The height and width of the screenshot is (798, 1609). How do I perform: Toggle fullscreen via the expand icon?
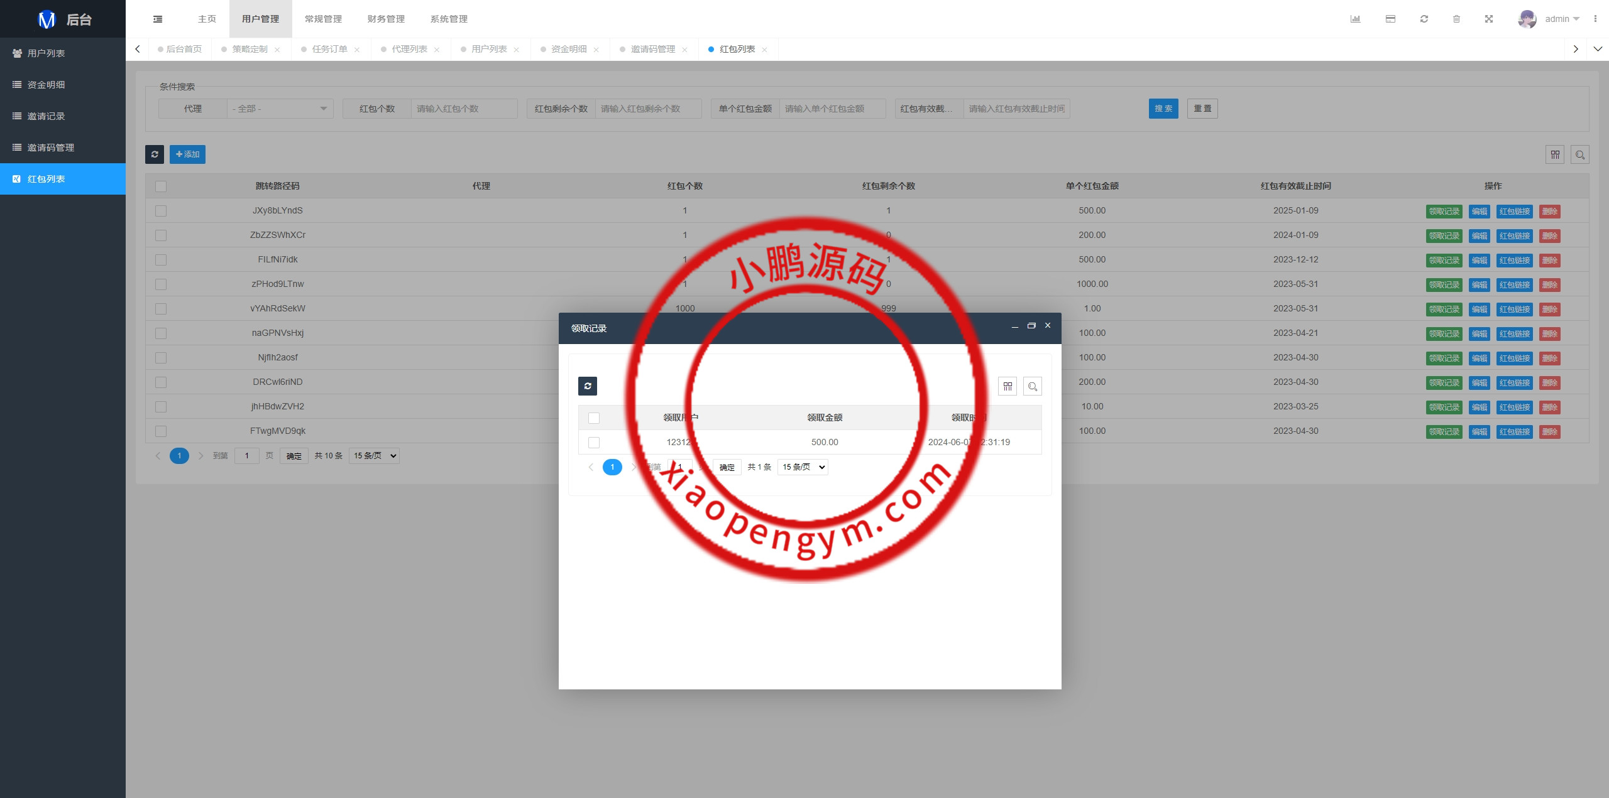[1488, 19]
